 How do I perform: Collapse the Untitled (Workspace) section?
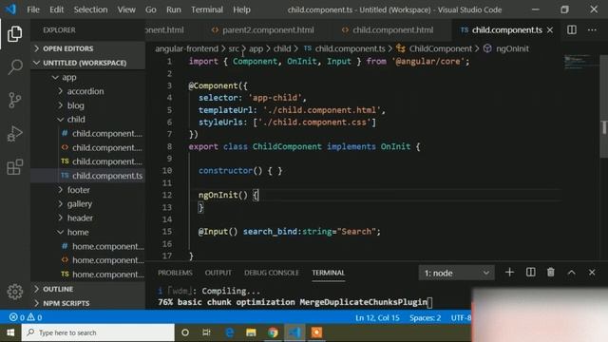pos(87,63)
